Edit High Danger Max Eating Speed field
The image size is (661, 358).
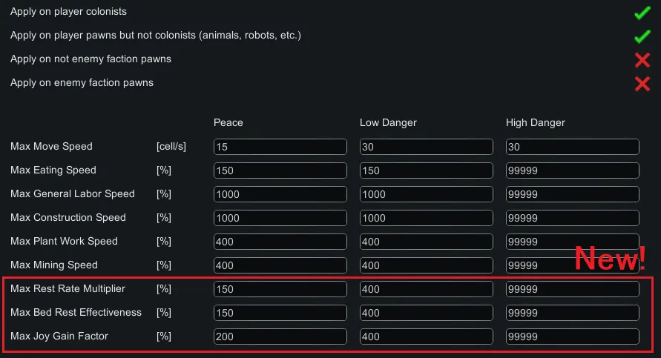pos(572,170)
